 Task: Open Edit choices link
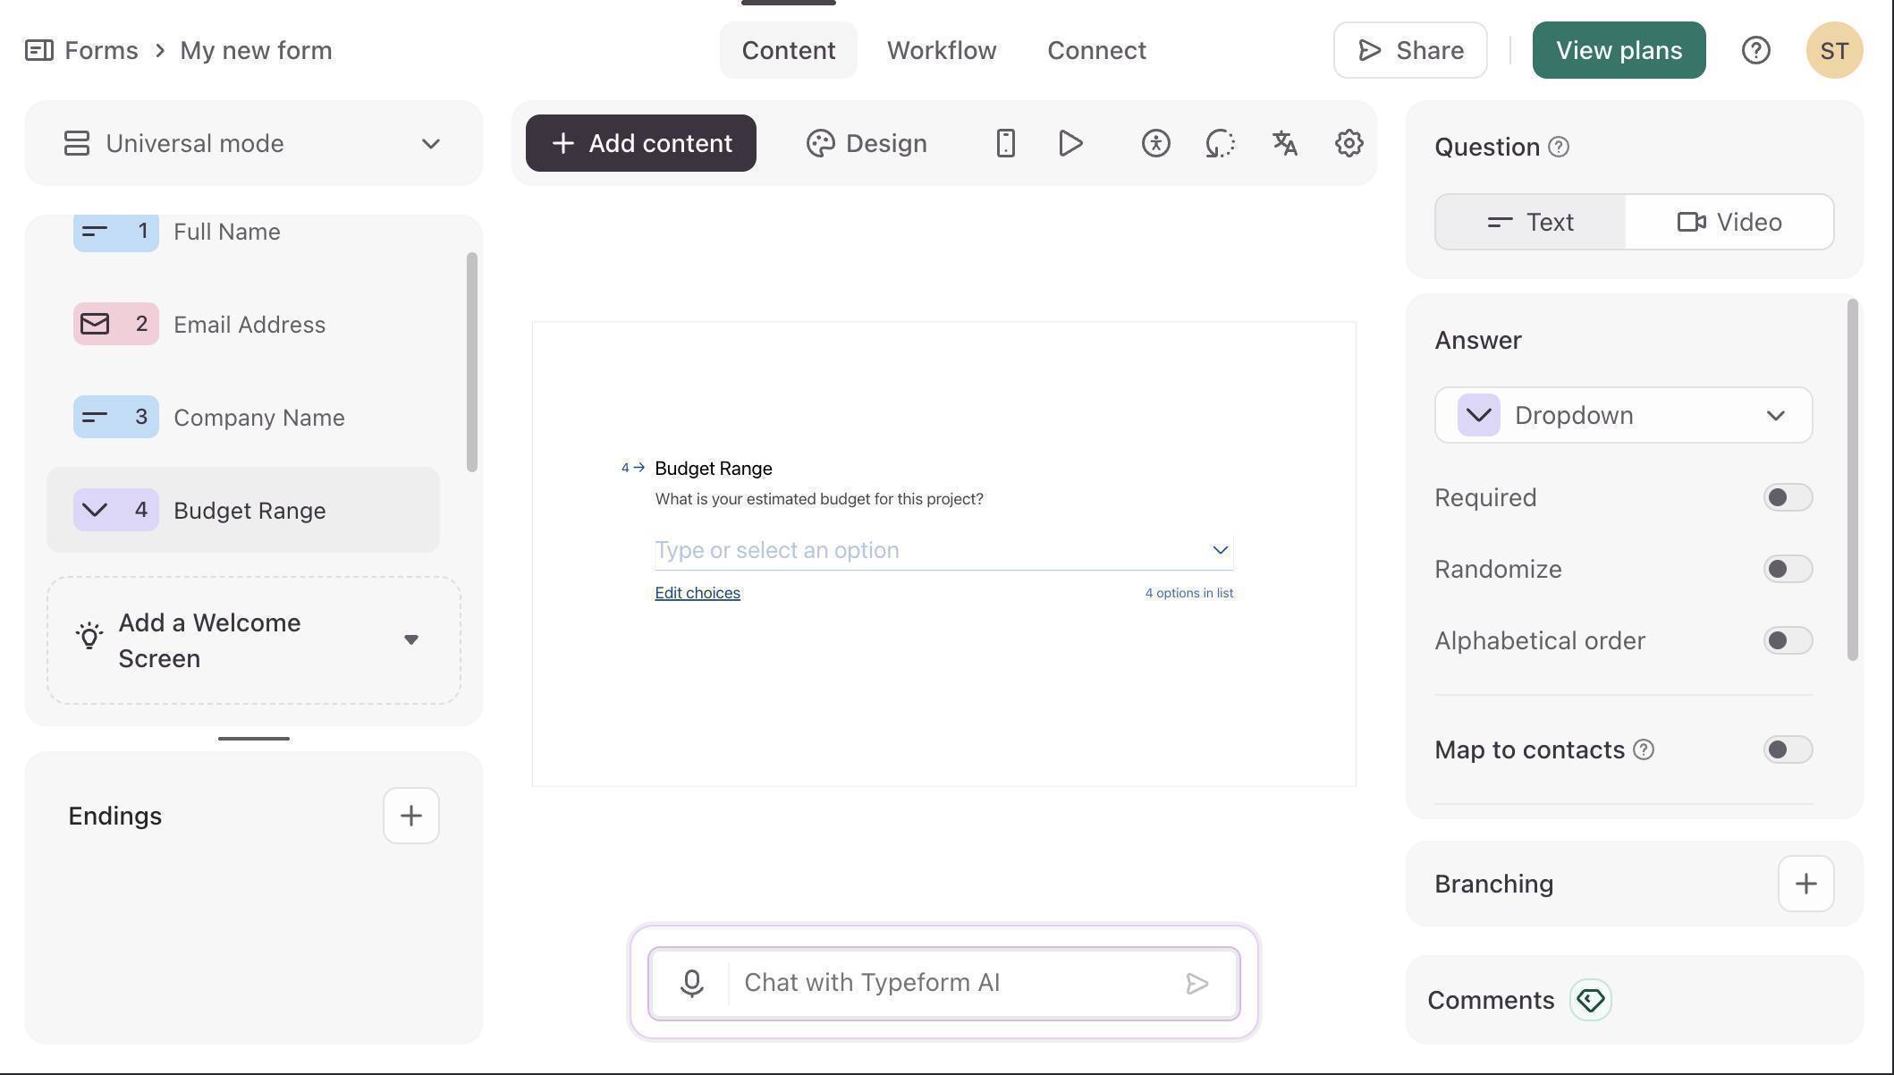click(697, 592)
